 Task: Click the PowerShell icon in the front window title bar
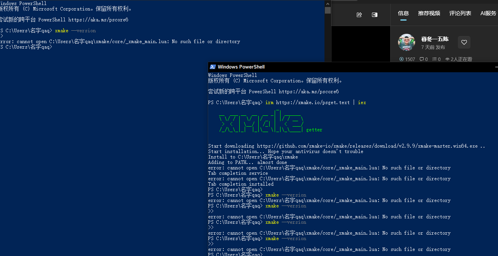point(212,67)
